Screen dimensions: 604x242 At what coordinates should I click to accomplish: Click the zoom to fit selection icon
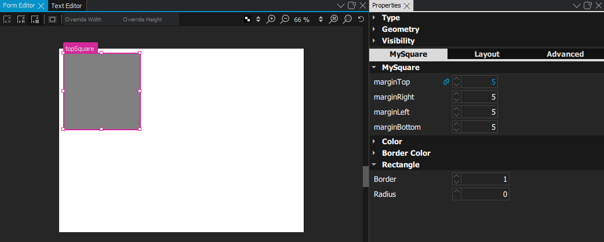(348, 19)
